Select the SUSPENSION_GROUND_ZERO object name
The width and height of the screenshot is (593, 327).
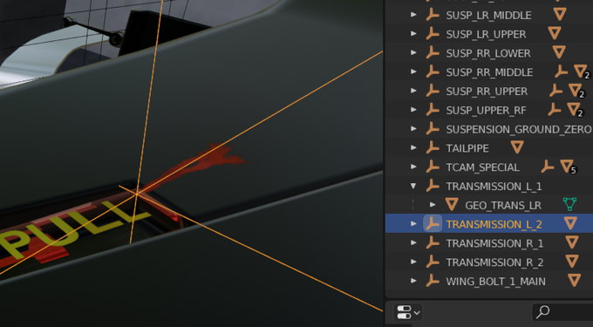[x=519, y=129]
